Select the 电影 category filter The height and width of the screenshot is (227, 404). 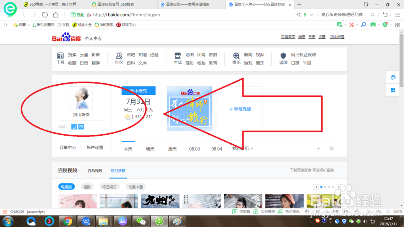[x=87, y=187]
